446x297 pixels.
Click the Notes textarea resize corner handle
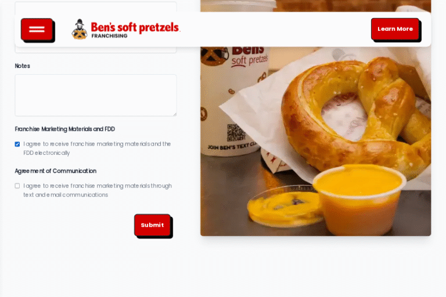click(175, 114)
